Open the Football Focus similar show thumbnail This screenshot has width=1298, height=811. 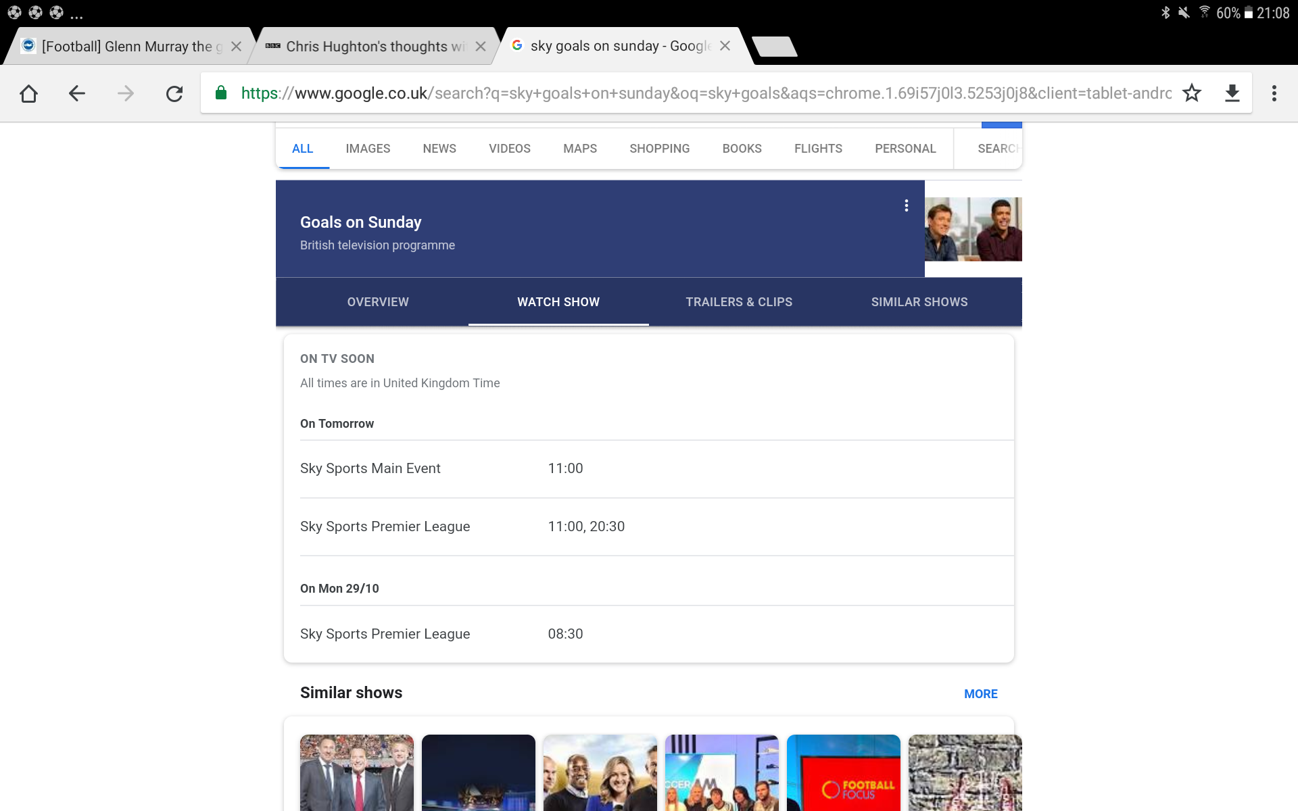(844, 772)
